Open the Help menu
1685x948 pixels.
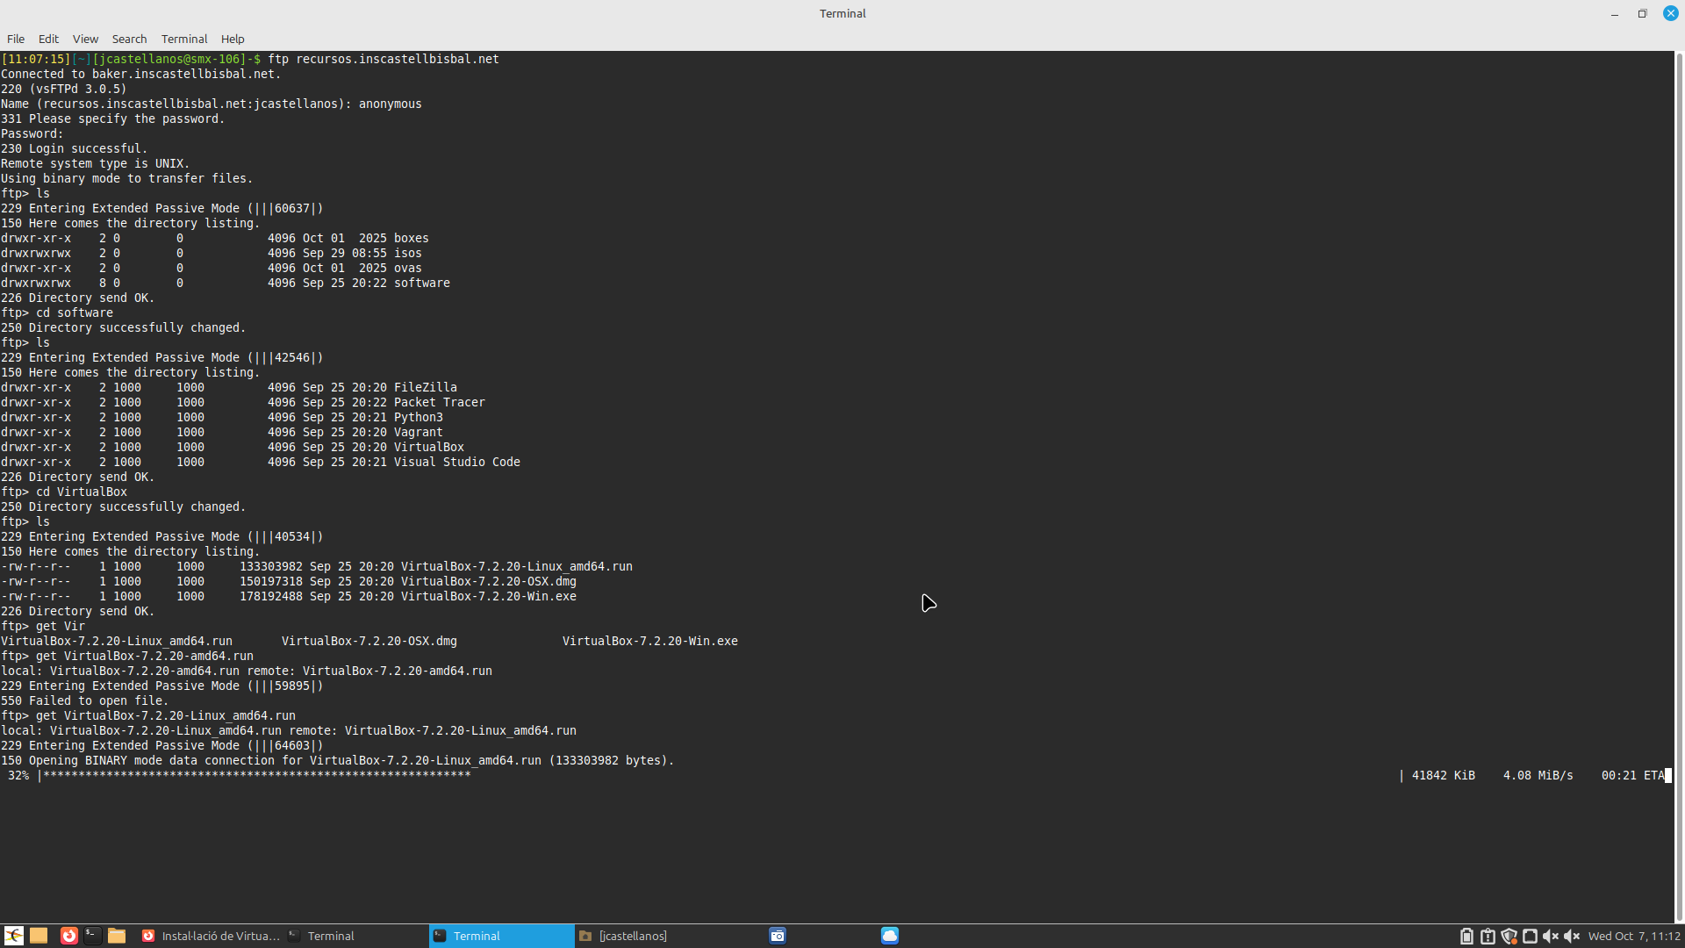click(233, 39)
